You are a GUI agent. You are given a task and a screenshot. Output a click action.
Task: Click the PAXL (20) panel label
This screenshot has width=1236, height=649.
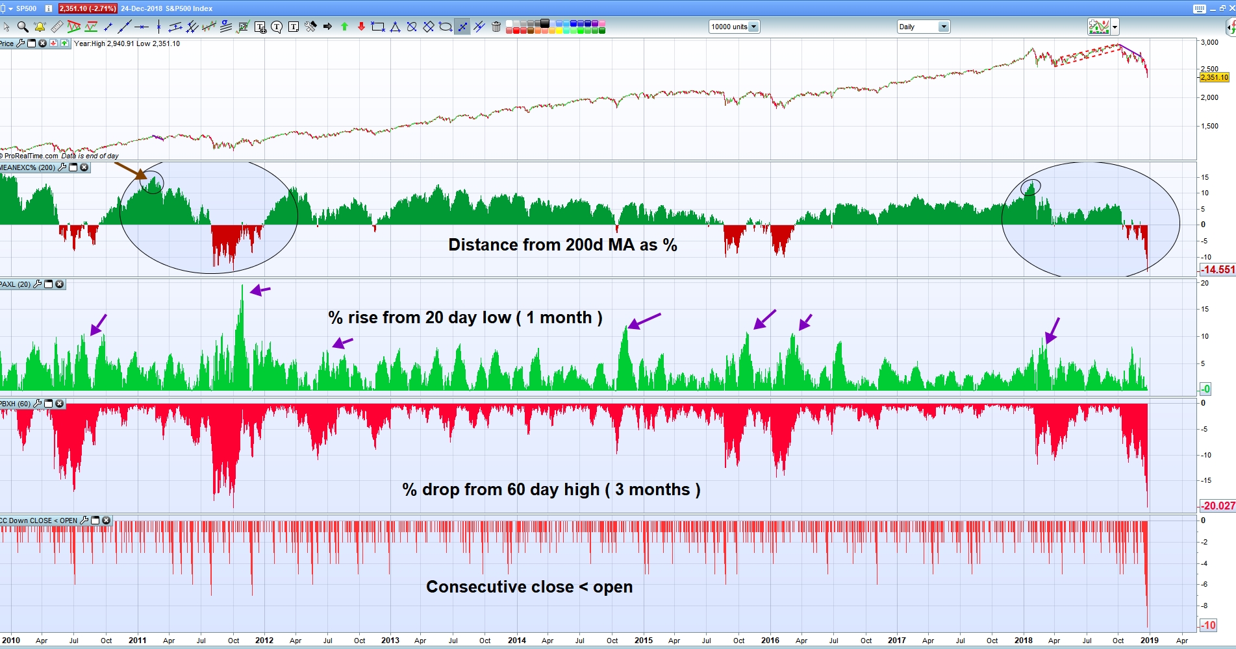[x=16, y=284]
